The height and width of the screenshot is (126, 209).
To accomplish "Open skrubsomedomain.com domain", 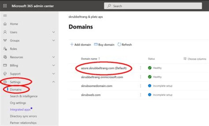I will click(97, 86).
